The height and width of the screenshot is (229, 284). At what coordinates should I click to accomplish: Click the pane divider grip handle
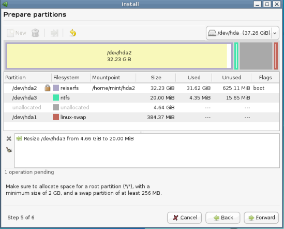(x=142, y=132)
